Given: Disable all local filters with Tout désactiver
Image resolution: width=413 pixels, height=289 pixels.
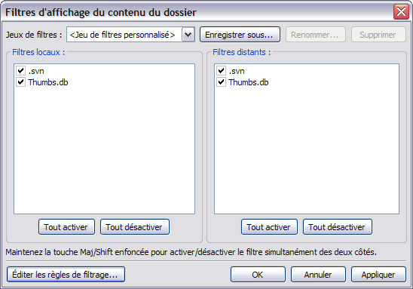Looking at the screenshot, I should [x=135, y=227].
